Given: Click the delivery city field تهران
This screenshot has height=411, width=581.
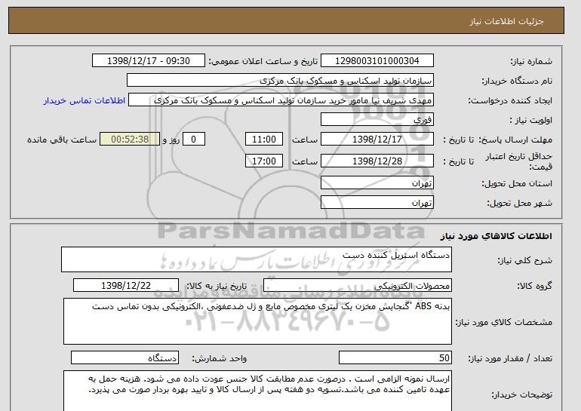Looking at the screenshot, I should coord(377,203).
